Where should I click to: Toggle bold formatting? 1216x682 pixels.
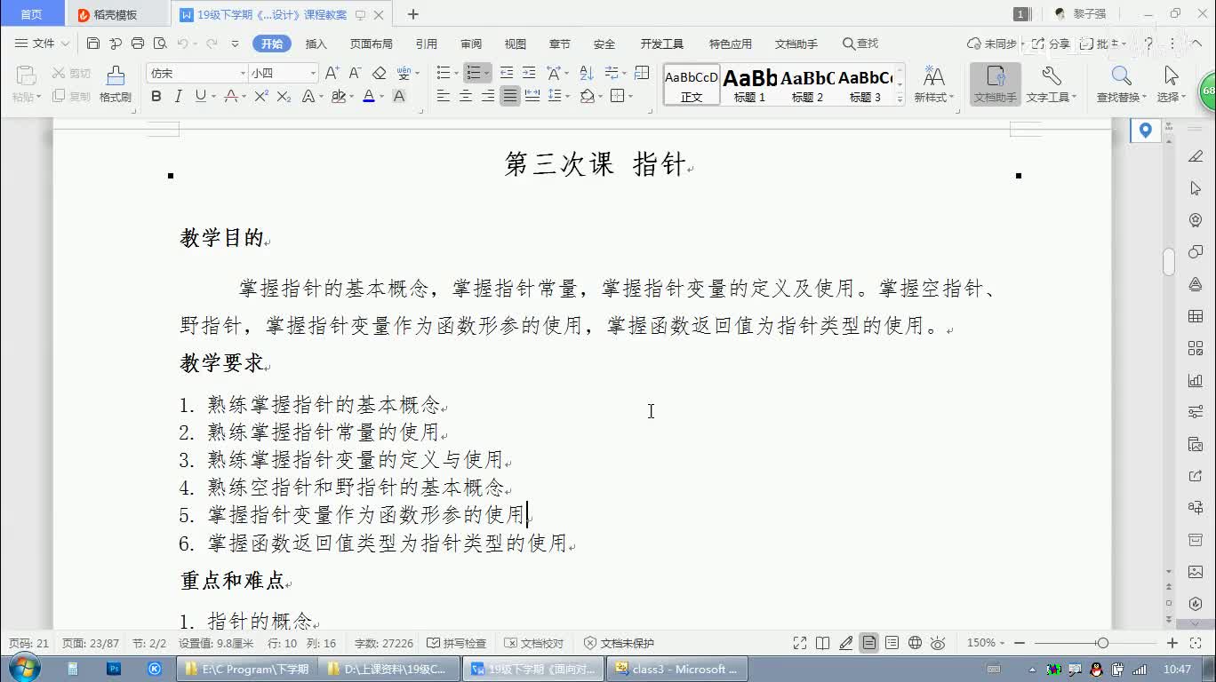156,96
